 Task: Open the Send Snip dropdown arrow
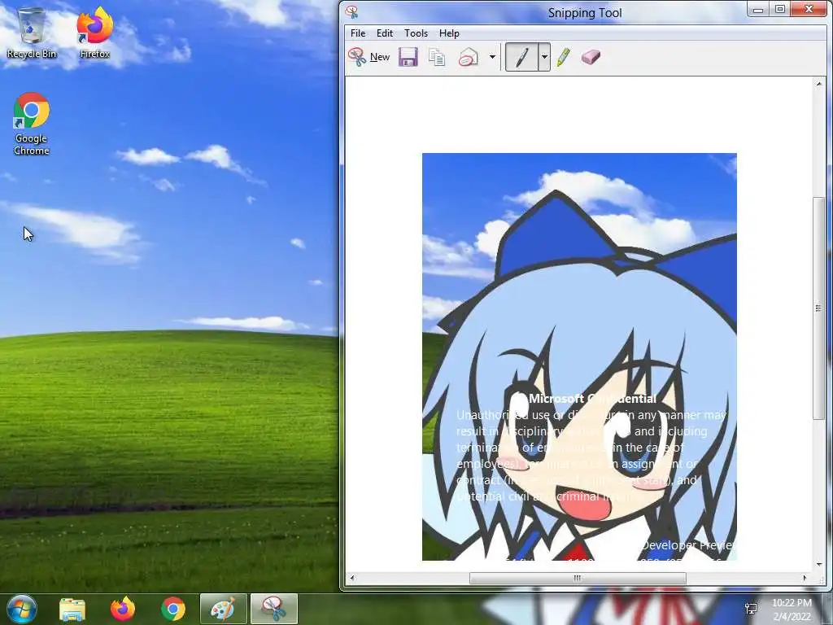pos(492,57)
